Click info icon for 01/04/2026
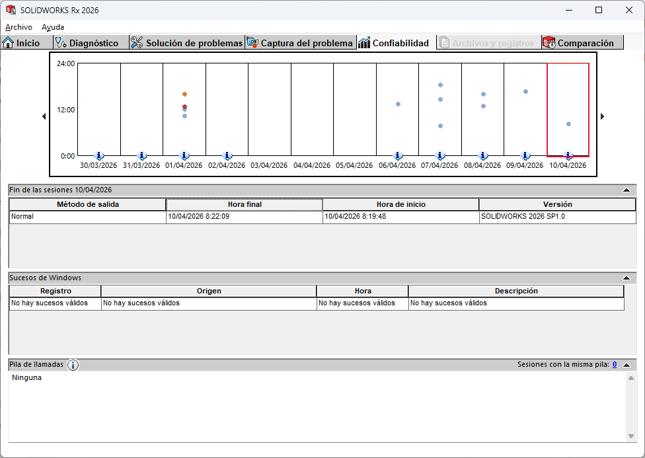 184,155
